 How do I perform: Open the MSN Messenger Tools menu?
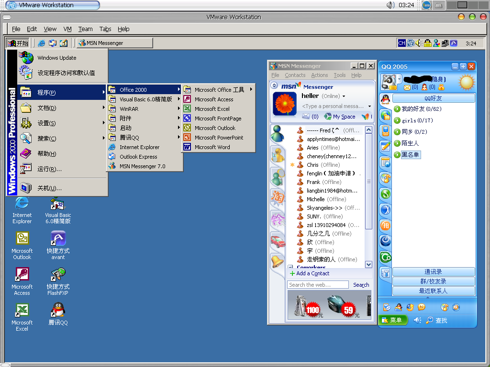click(x=339, y=75)
